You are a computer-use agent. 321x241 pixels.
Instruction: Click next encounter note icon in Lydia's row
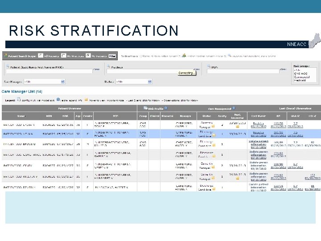click(x=238, y=126)
